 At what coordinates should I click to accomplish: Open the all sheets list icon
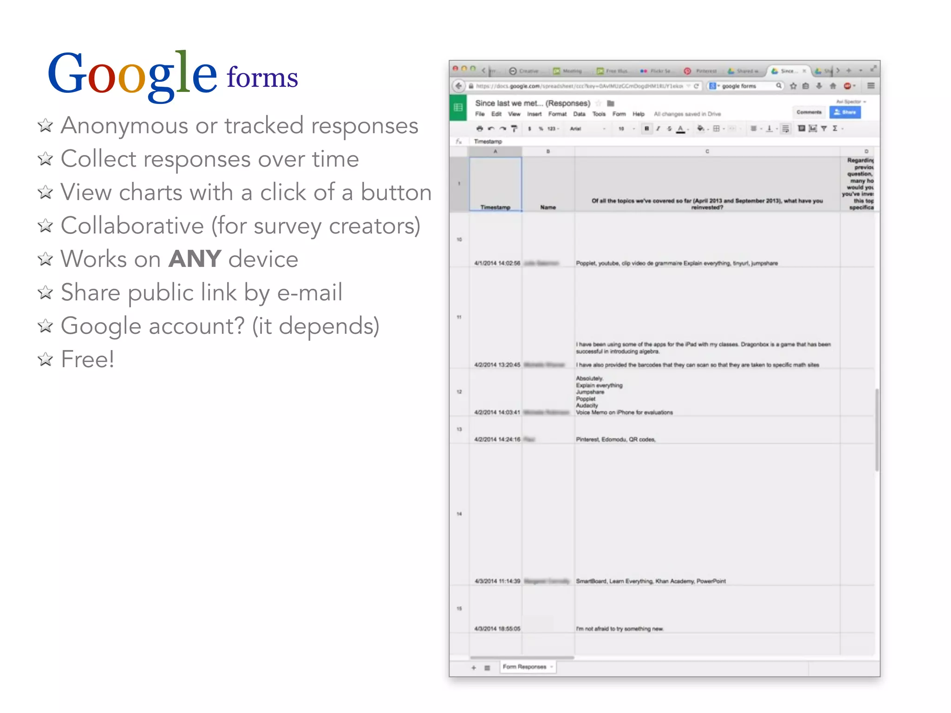click(x=487, y=668)
